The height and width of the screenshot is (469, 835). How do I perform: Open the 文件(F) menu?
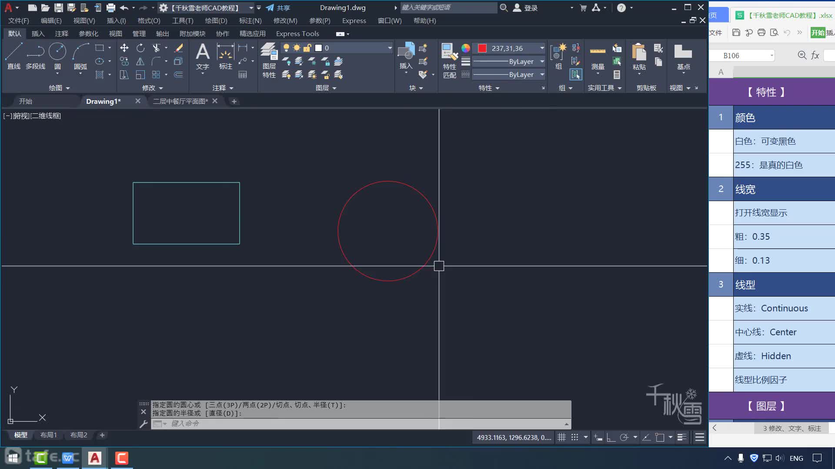coord(19,20)
